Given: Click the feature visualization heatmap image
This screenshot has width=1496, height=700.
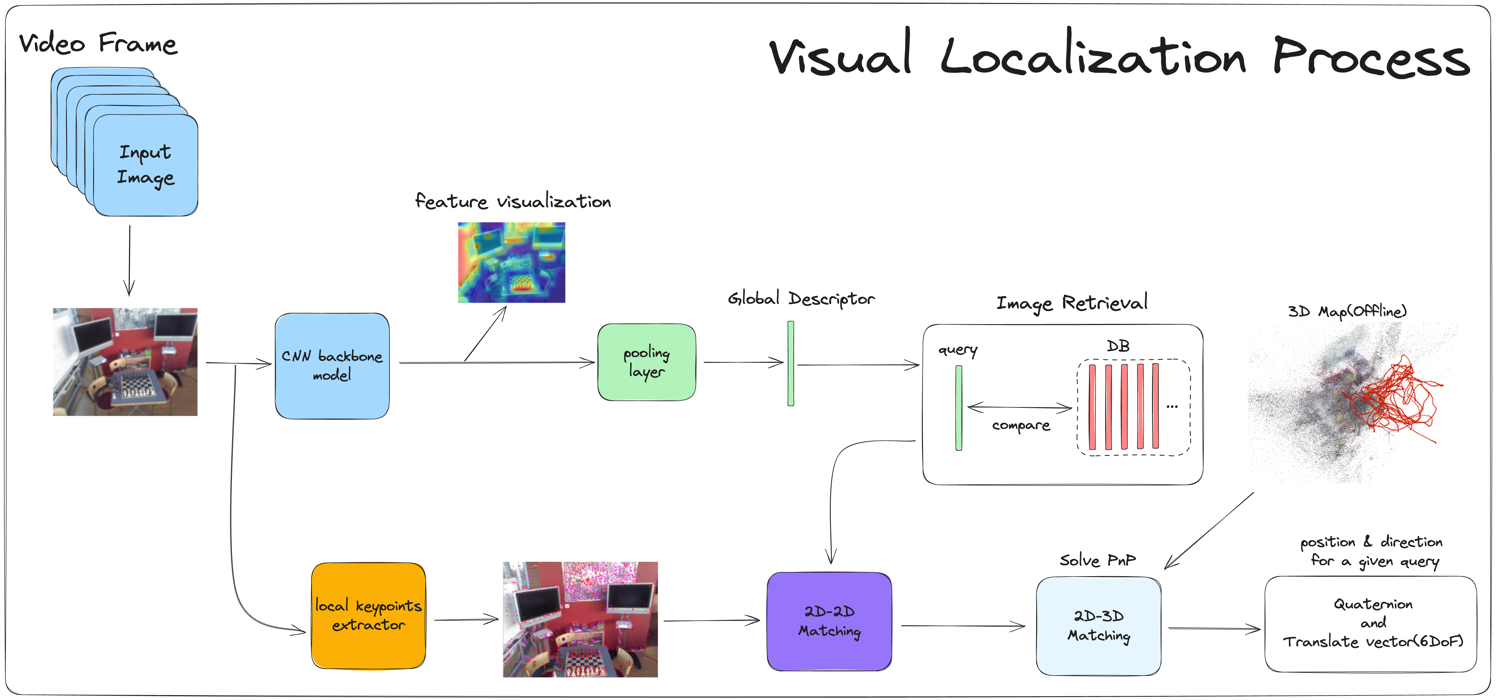Looking at the screenshot, I should pos(511,262).
